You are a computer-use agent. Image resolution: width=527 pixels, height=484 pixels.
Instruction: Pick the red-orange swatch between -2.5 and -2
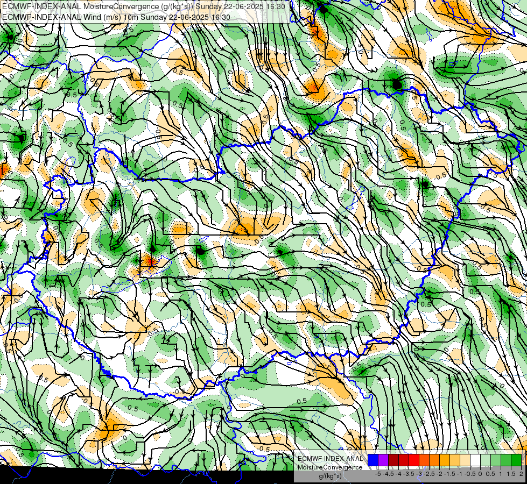coord(424,460)
